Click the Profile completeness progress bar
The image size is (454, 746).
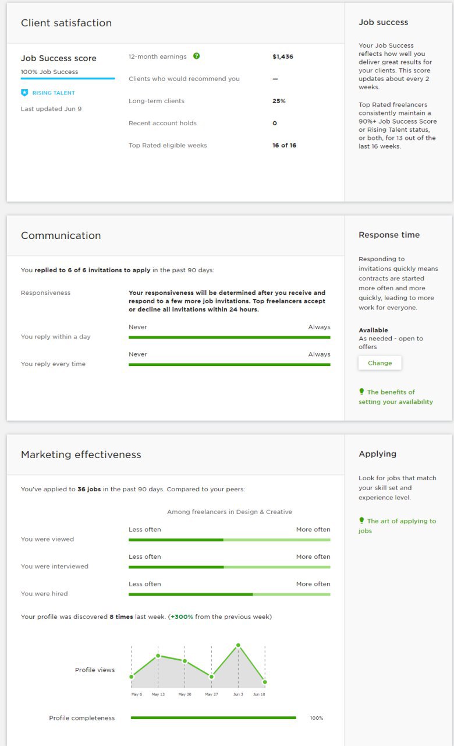pos(214,718)
